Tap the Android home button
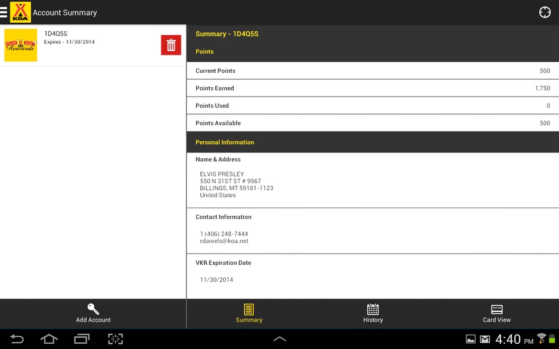Screen dimensions: 559x349 pyautogui.click(x=49, y=339)
